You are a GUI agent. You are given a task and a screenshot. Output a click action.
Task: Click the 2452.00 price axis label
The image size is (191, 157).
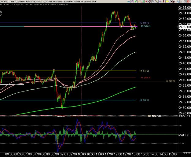(x=185, y=47)
